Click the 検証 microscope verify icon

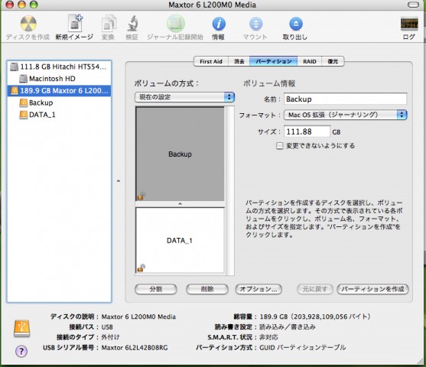(132, 24)
